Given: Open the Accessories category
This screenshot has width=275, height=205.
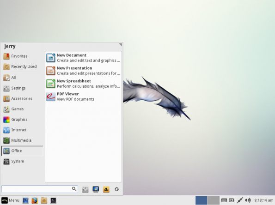Looking at the screenshot, I should tap(22, 99).
